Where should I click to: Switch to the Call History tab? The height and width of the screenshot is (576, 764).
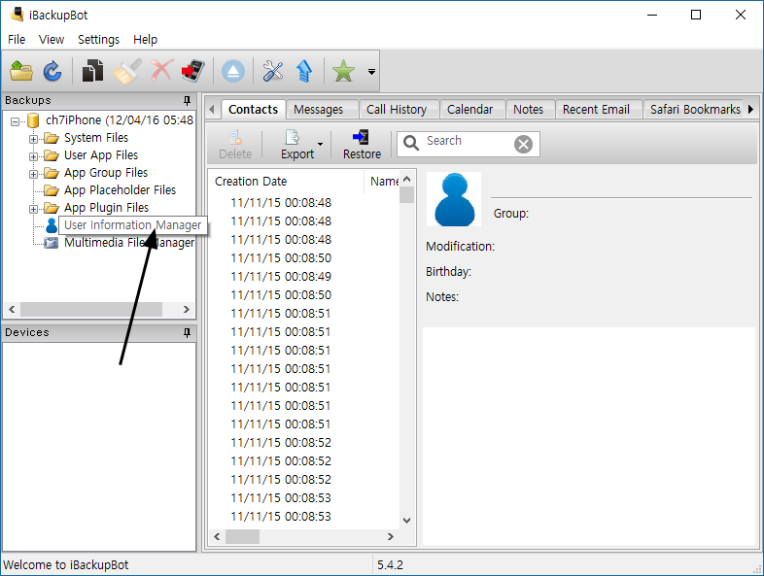[x=397, y=110]
